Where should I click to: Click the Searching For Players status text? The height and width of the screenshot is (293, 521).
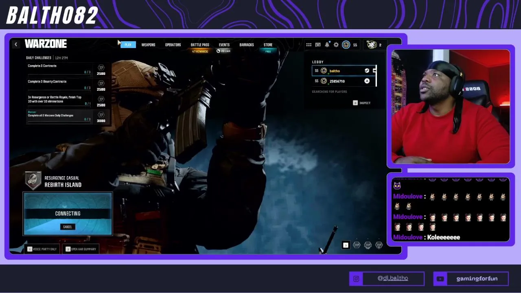coord(329,92)
